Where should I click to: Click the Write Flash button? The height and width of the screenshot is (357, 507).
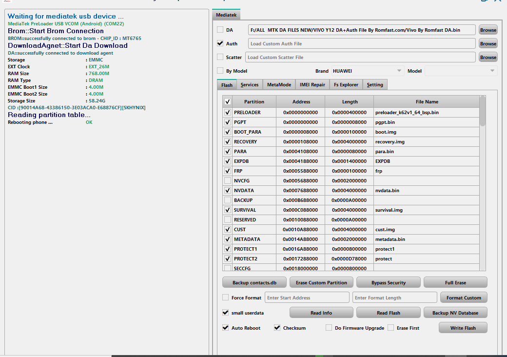pyautogui.click(x=463, y=328)
